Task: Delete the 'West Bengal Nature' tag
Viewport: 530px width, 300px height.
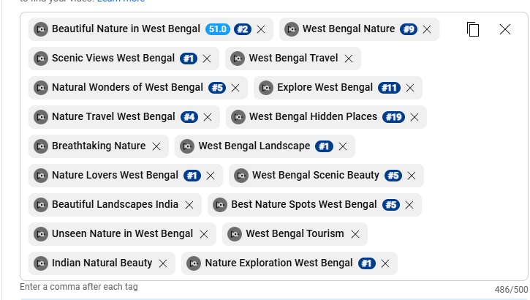Action: [427, 29]
